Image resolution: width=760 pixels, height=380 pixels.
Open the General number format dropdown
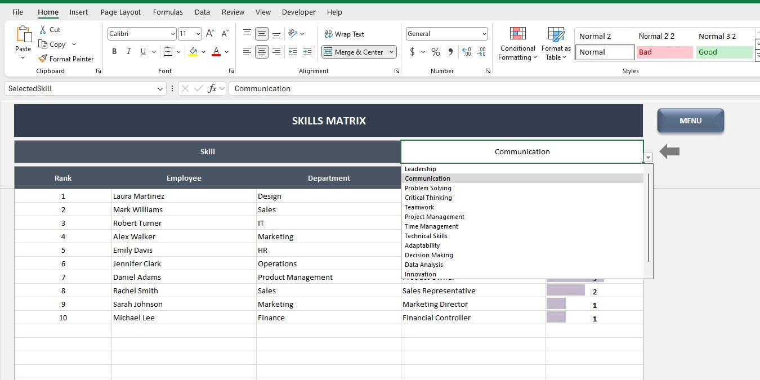coord(484,34)
